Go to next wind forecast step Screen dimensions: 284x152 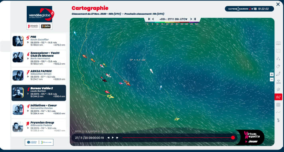point(191,19)
